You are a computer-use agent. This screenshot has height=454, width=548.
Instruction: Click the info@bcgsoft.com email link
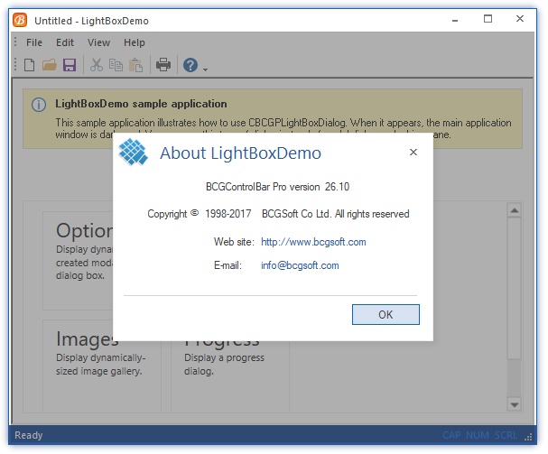click(300, 265)
